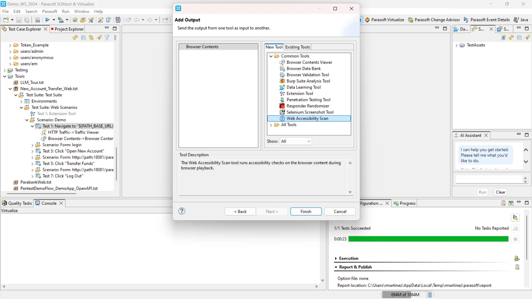Click the garbage collector trash icon
532x299 pixels.
click(x=430, y=295)
